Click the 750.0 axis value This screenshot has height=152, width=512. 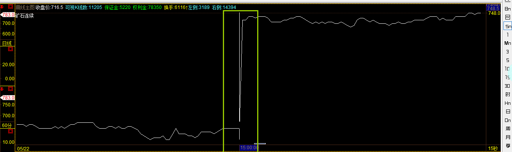click(9, 105)
